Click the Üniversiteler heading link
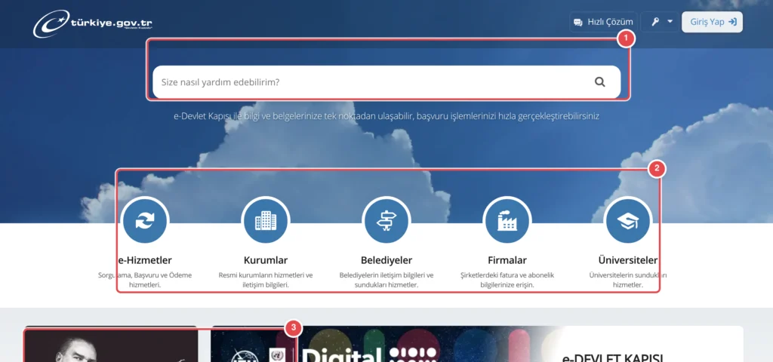 pyautogui.click(x=627, y=260)
